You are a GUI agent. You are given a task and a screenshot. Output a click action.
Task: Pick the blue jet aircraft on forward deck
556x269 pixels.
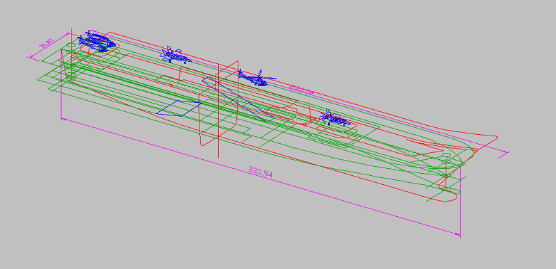click(174, 55)
